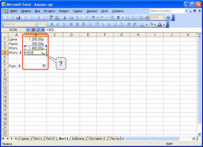Click the Research icon next to Spelling
The height and width of the screenshot is (147, 203).
pos(57,17)
